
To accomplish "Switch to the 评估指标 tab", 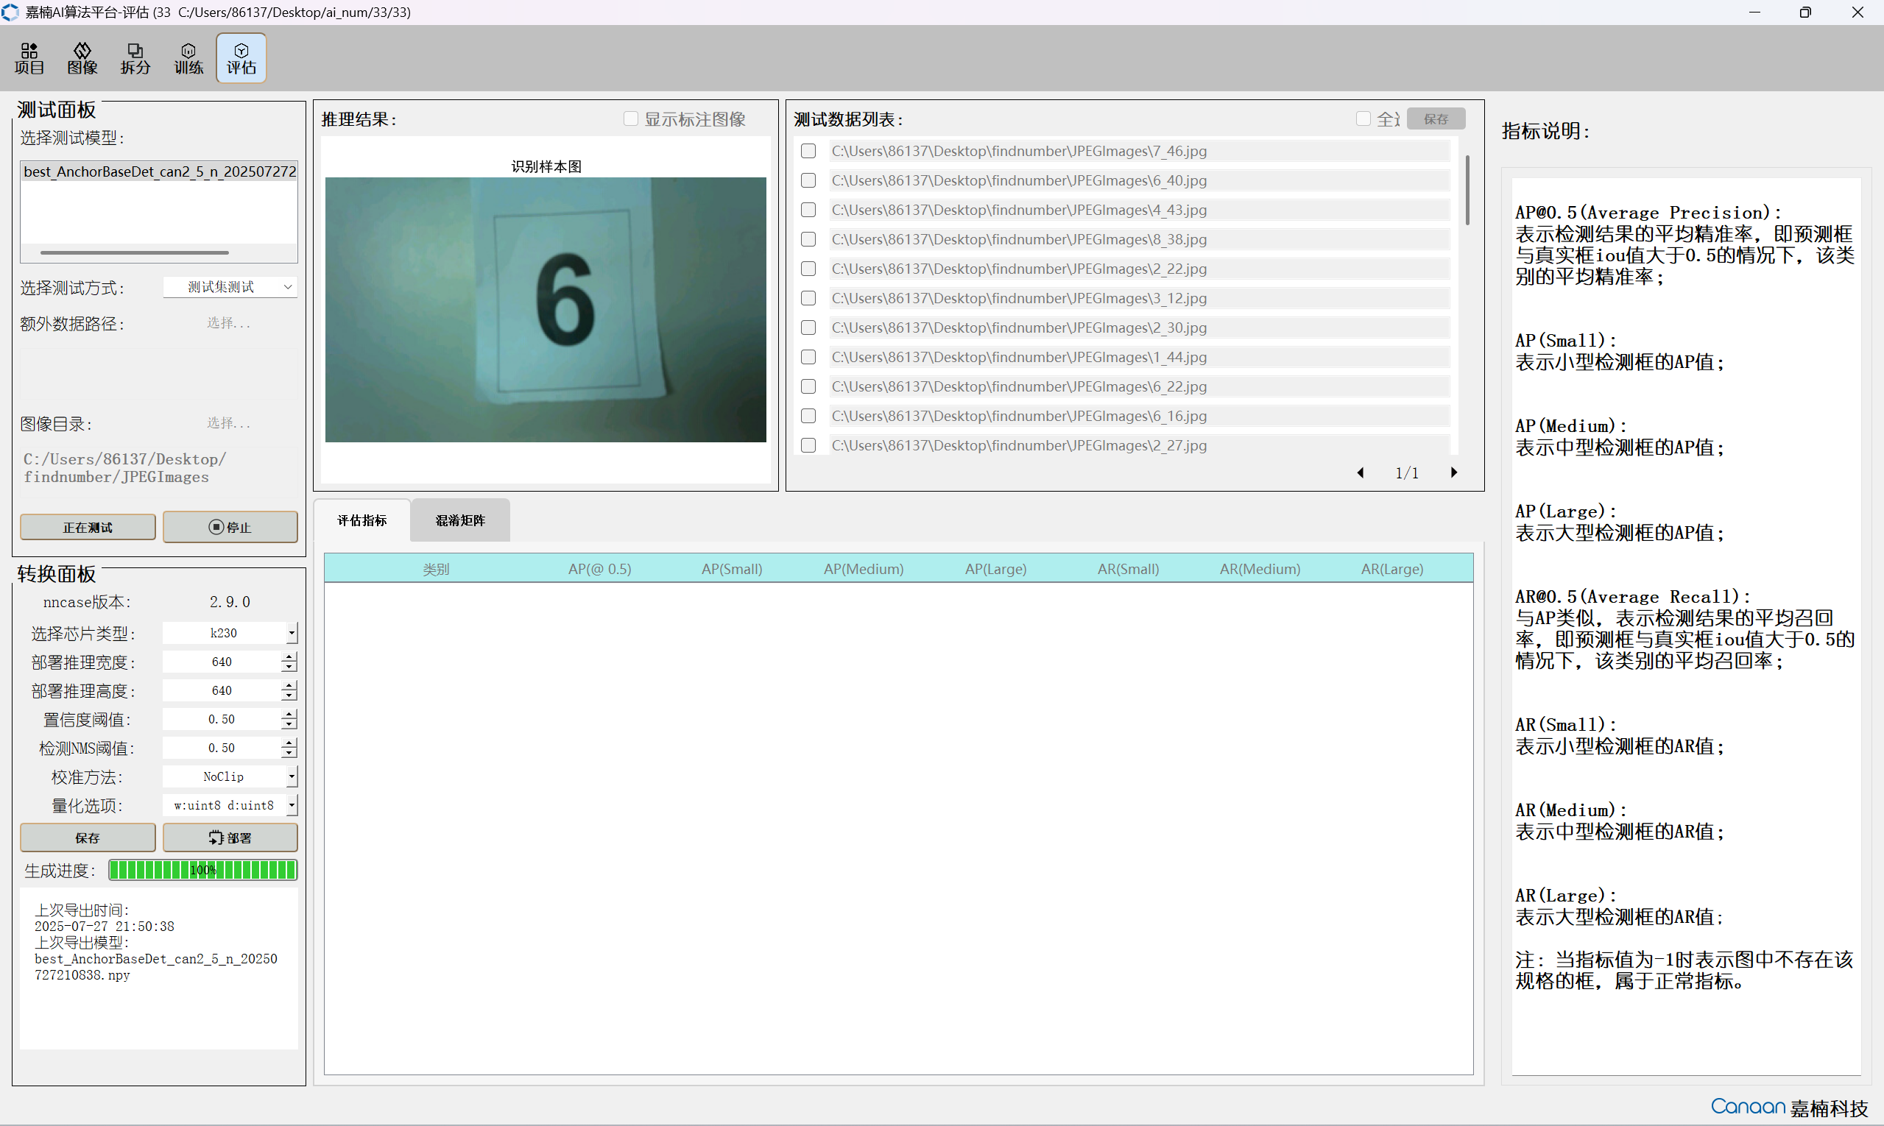I will click(x=362, y=520).
